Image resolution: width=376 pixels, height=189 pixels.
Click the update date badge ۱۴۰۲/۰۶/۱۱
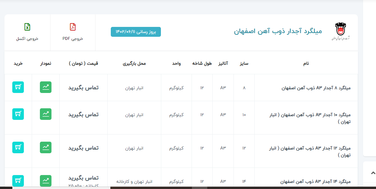point(136,32)
